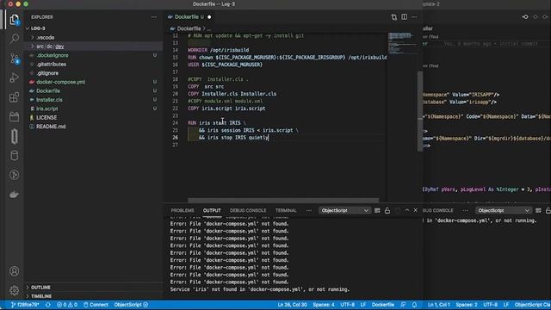Open Installer.cls file
The image size is (551, 310).
point(49,100)
